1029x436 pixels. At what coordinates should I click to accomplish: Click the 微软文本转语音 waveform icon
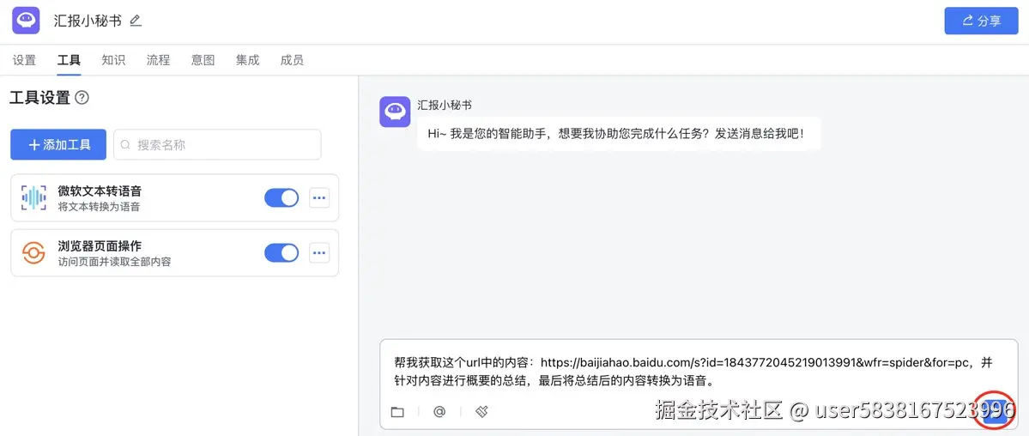tap(33, 197)
